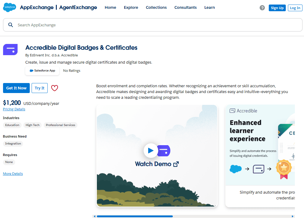Play the demo video button

pos(151,151)
